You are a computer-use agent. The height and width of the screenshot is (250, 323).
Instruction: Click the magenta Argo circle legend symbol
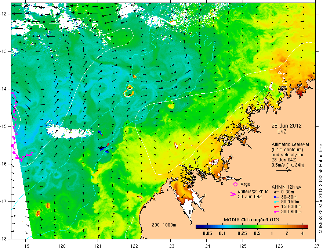(x=235, y=184)
